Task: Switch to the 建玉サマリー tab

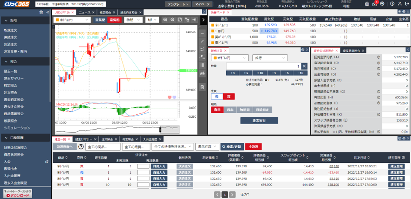Action: coord(84,139)
